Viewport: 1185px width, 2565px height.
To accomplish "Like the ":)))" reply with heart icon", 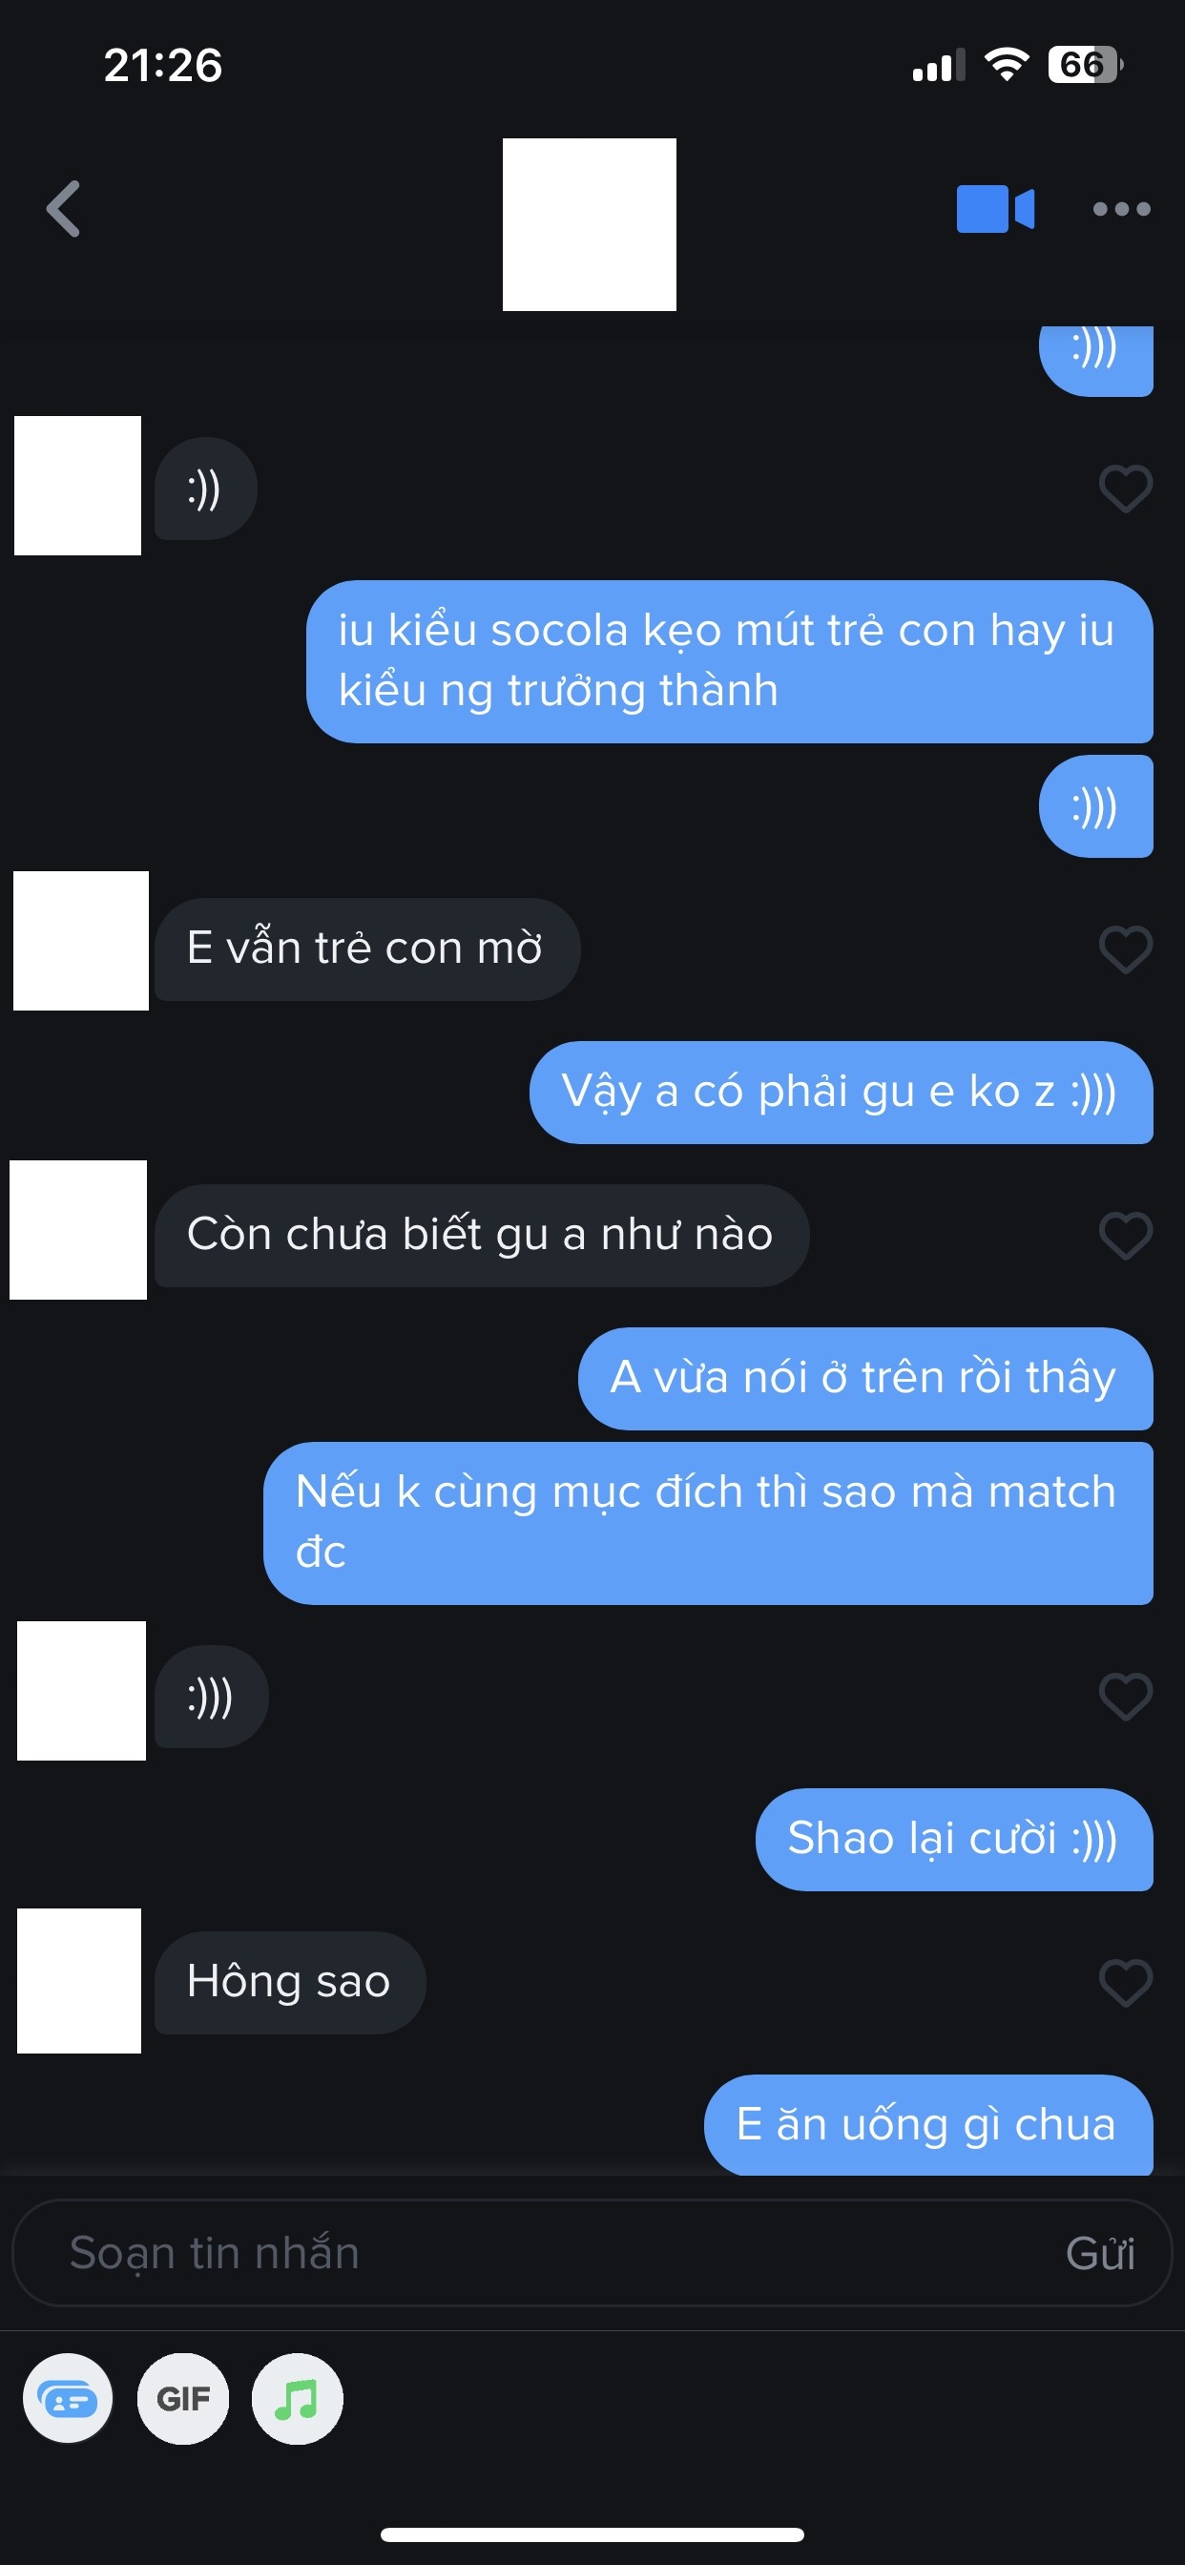I will pyautogui.click(x=1125, y=1696).
